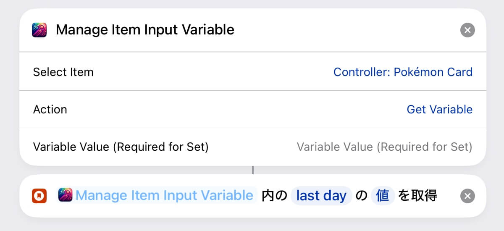Click the 内の text after the variable token
The image size is (504, 231).
[274, 196]
